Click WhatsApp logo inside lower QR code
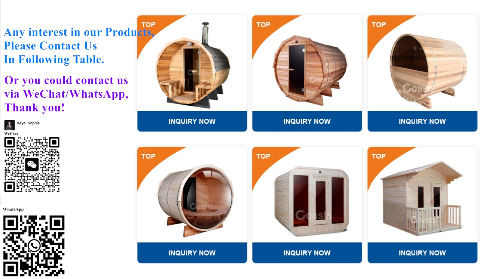The height and width of the screenshot is (279, 480). [34, 246]
